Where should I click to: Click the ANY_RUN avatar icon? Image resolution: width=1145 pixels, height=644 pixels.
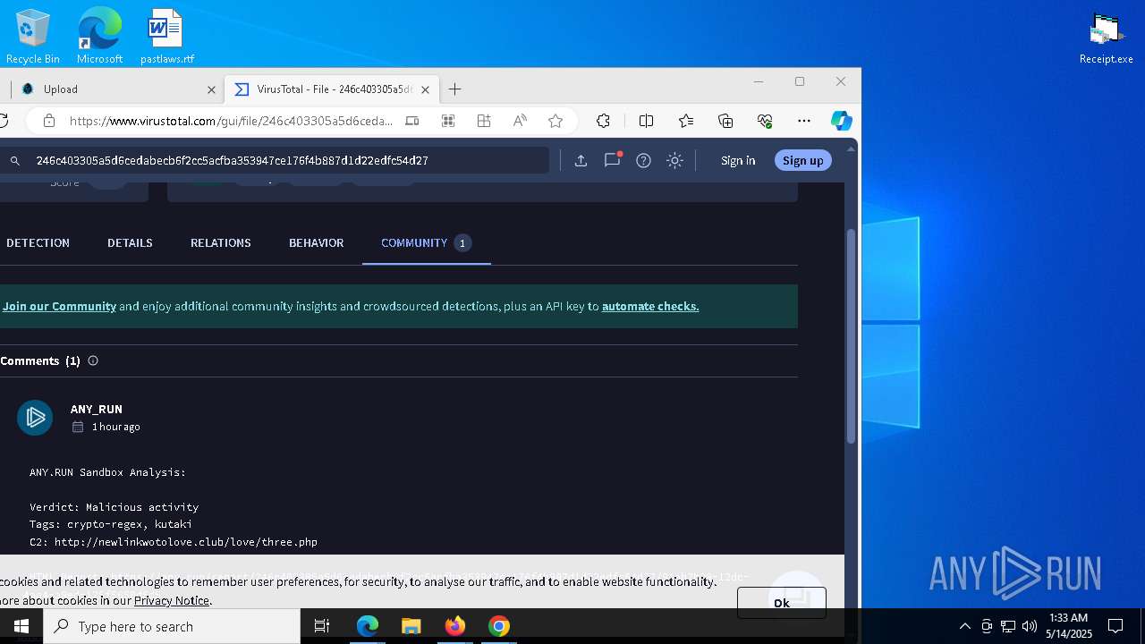35,418
